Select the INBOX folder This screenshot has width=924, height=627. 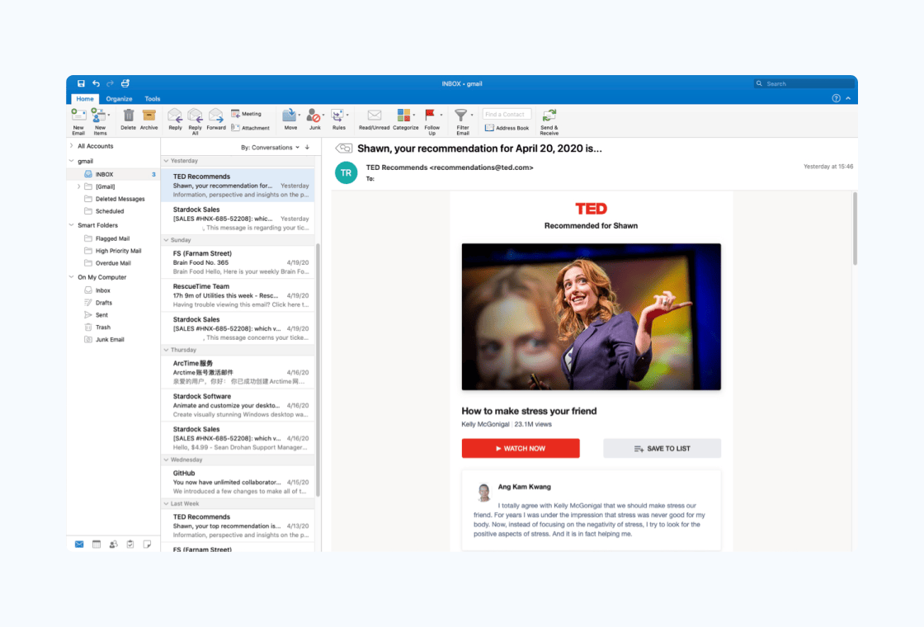(x=113, y=174)
